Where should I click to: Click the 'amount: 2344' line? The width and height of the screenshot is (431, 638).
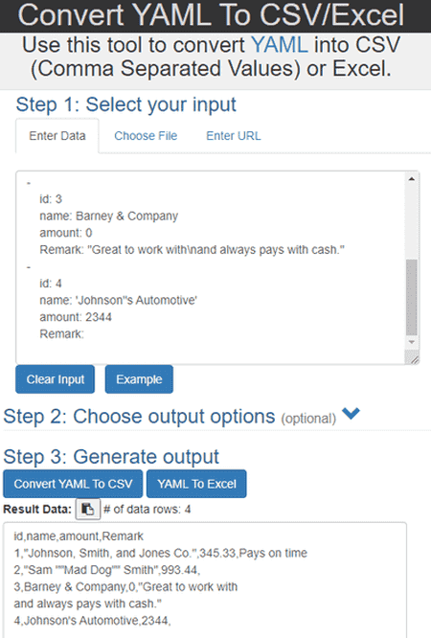tap(76, 317)
